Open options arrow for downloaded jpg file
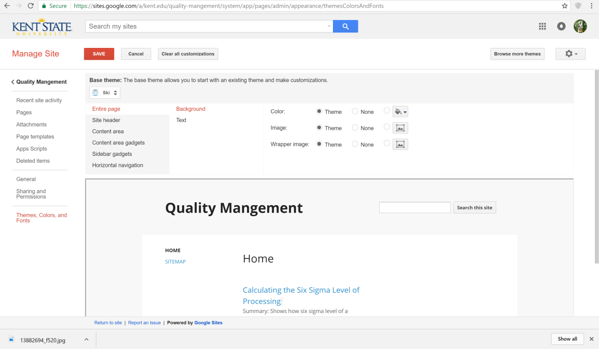Image resolution: width=599 pixels, height=349 pixels. click(86, 340)
